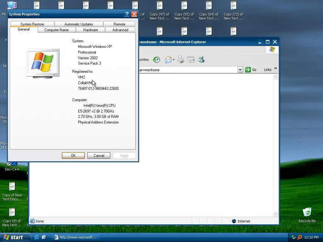Click the History icon in Internet Explorer
Screen dimensions: 323x242
(156, 60)
